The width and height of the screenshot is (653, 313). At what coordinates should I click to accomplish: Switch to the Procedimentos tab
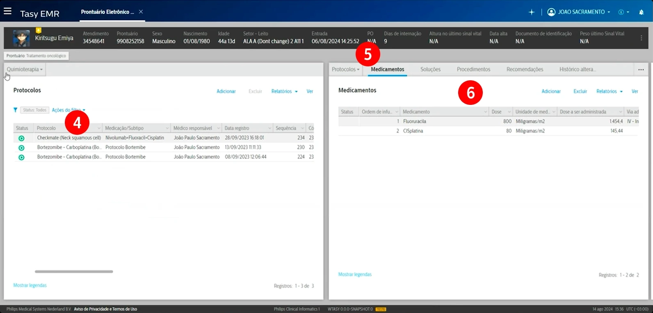tap(473, 69)
